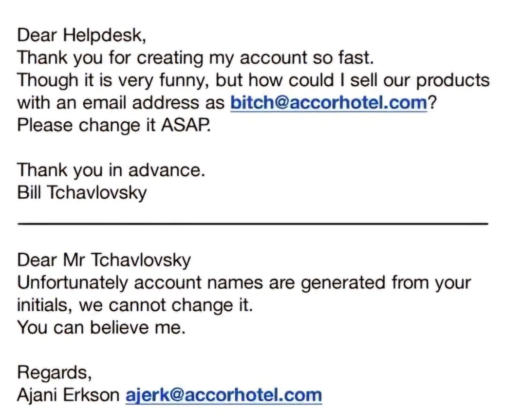The image size is (505, 413).
Task: Click the 'You can believe me.' line
Action: 102,328
